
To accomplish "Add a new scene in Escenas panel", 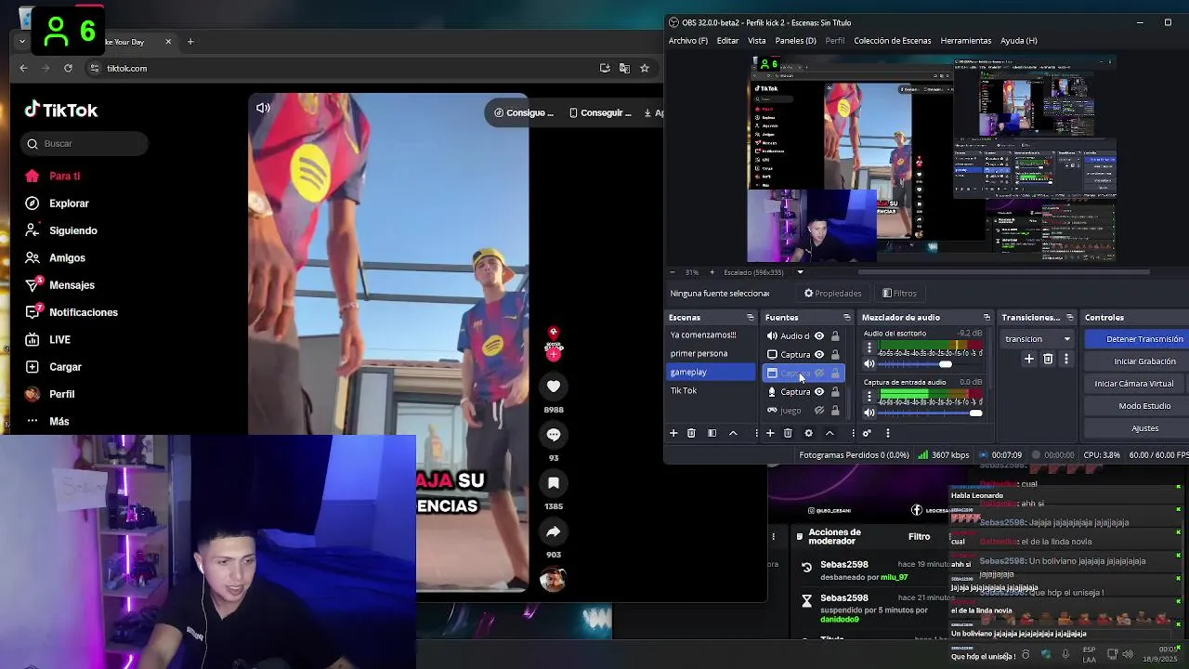I will point(673,433).
